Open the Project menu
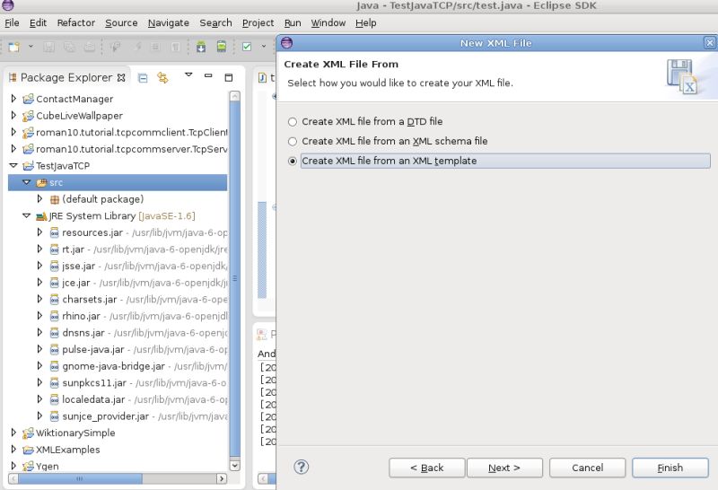The height and width of the screenshot is (490, 718). [258, 23]
